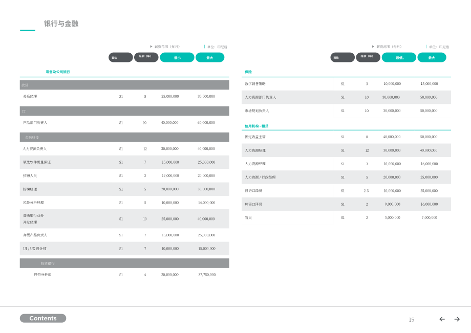Image resolution: width=471 pixels, height=333 pixels.
Task: Click page number 15
Action: pos(412,320)
